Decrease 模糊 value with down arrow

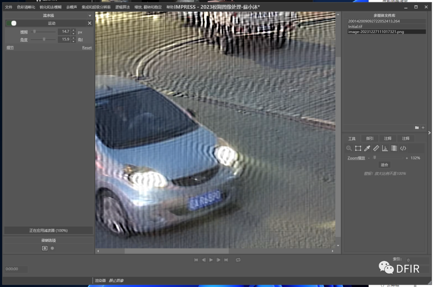74,33
